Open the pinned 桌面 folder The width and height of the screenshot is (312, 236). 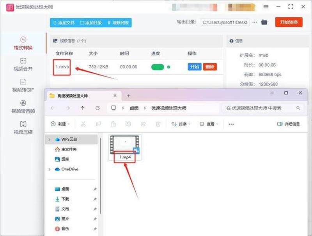[x=62, y=189]
